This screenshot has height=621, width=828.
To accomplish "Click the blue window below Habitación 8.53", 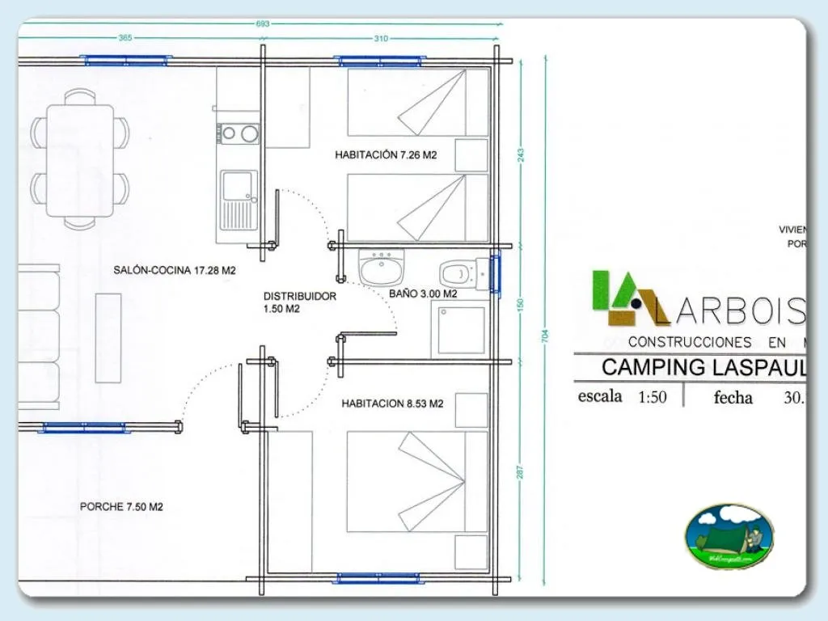I will 378,579.
